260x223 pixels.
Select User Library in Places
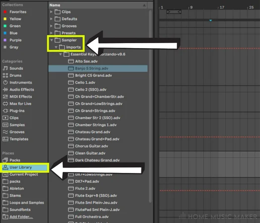coord(24,167)
